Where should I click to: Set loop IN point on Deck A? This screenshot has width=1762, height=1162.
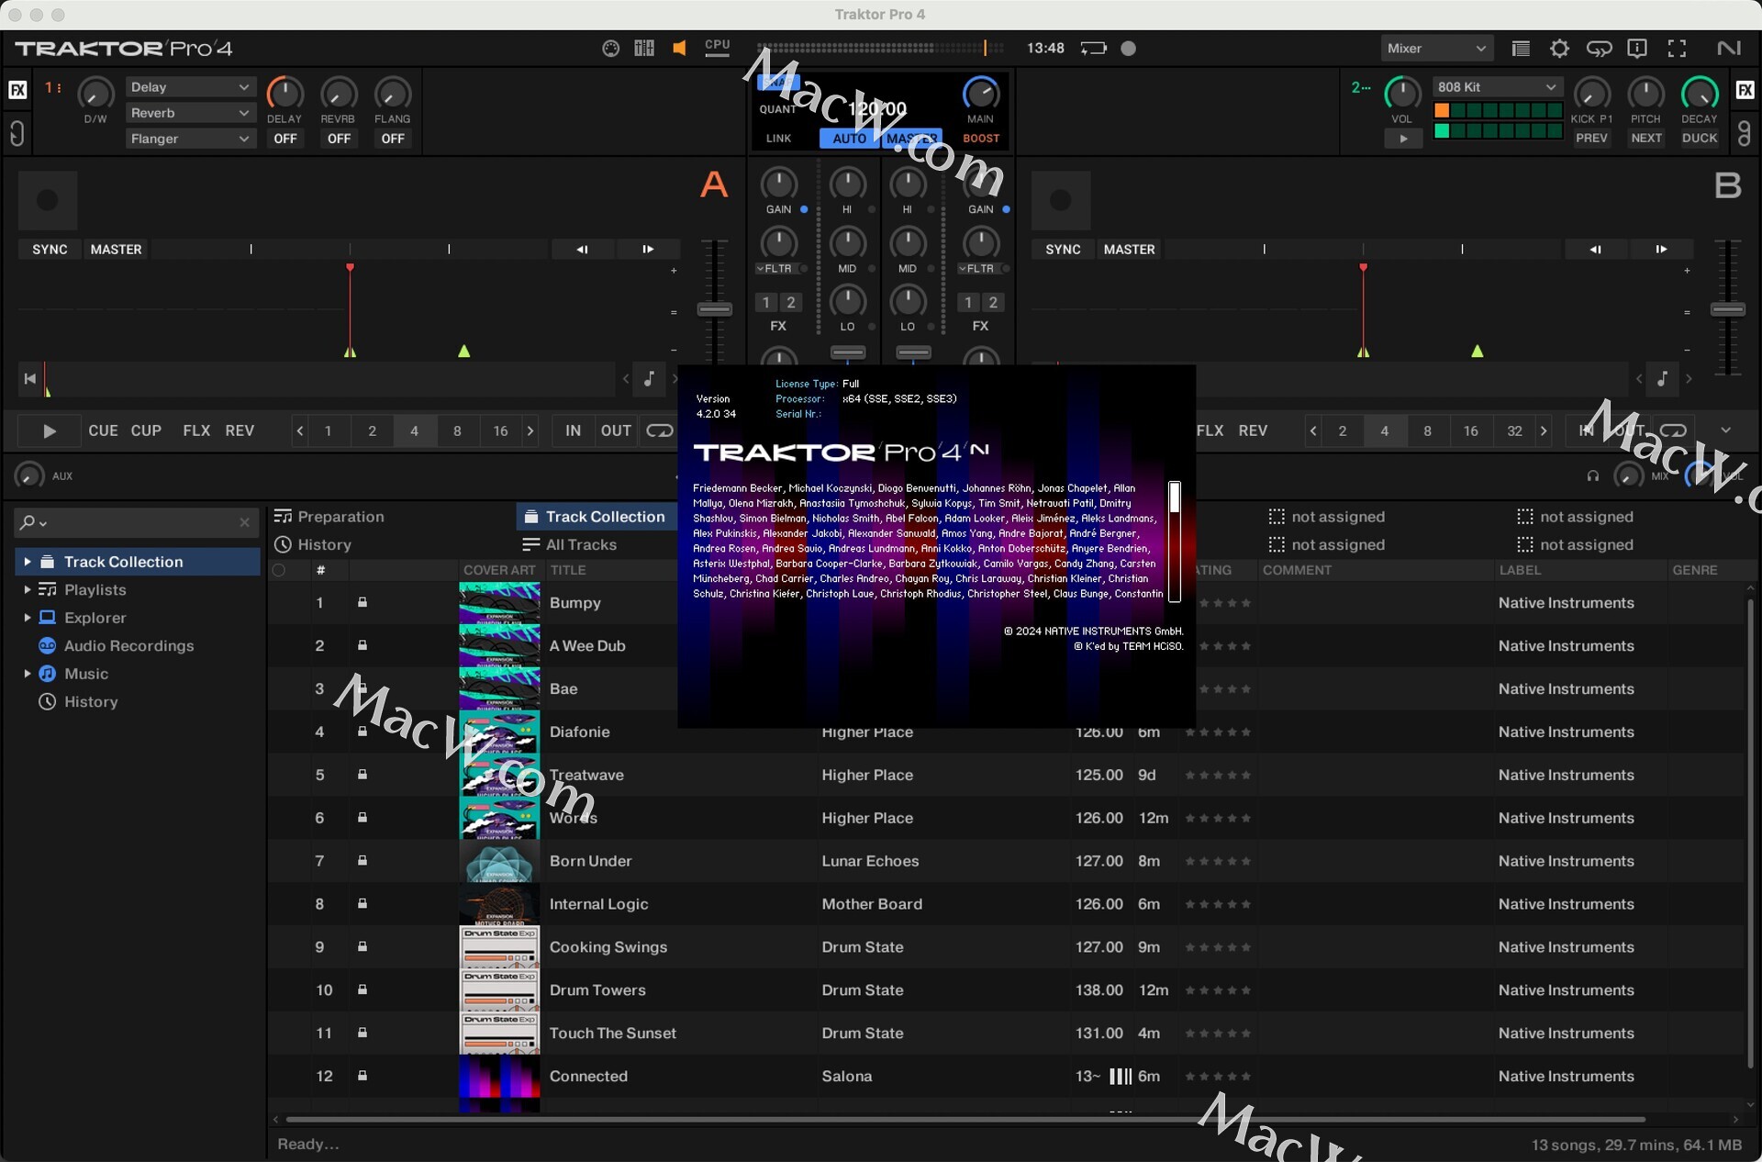(574, 430)
